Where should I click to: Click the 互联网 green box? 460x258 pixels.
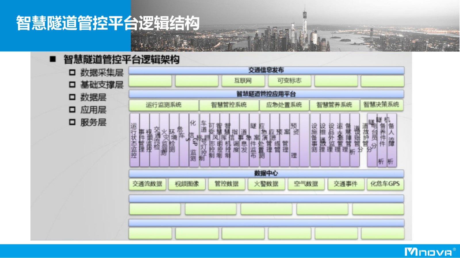point(243,81)
